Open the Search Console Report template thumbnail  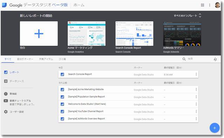pos(134,34)
